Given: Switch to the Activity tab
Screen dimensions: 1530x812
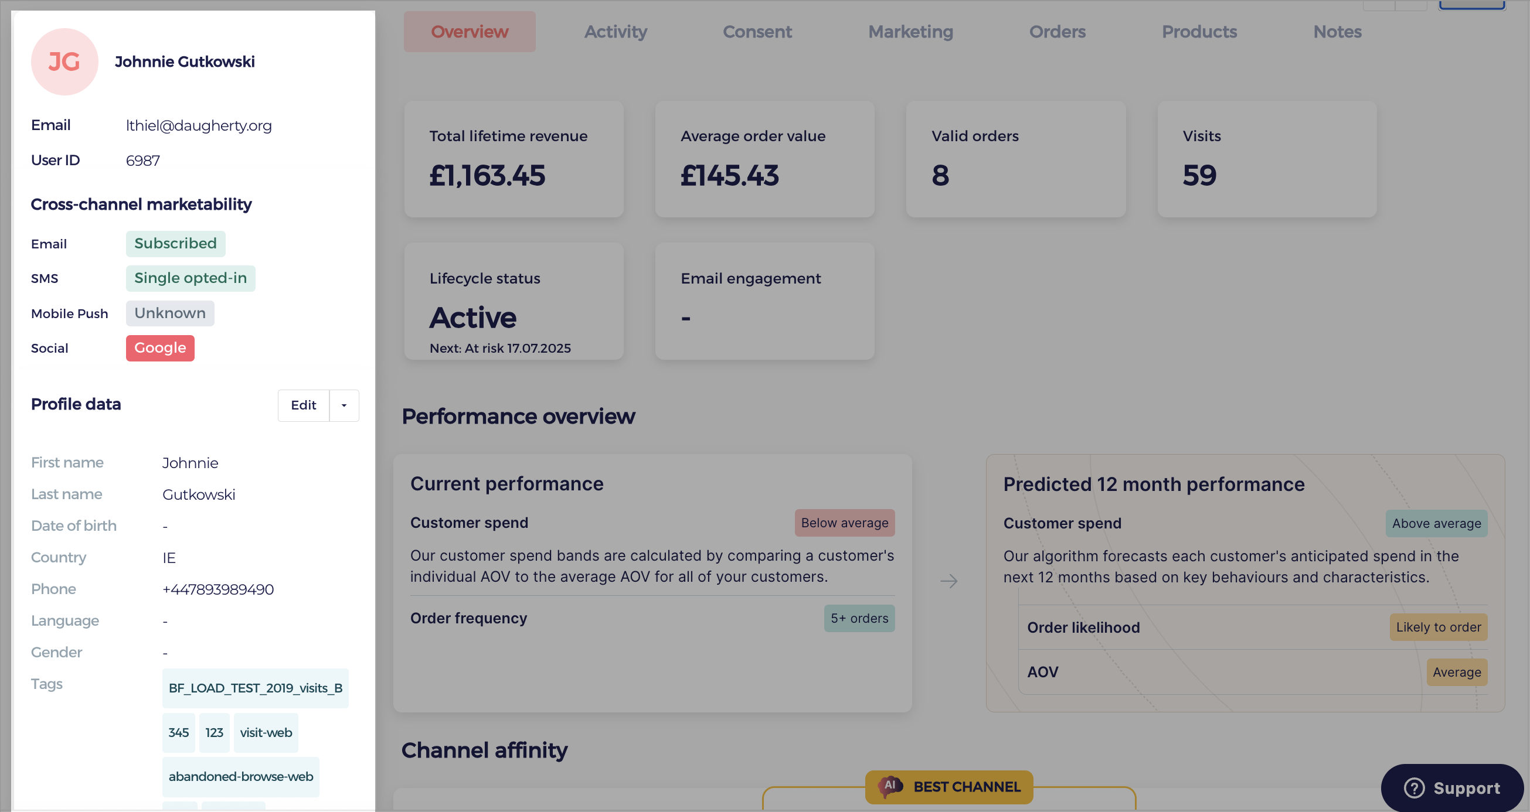Looking at the screenshot, I should pyautogui.click(x=616, y=32).
